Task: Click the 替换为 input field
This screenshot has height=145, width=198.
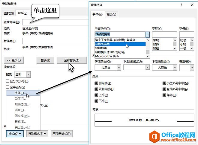Action: point(56,41)
